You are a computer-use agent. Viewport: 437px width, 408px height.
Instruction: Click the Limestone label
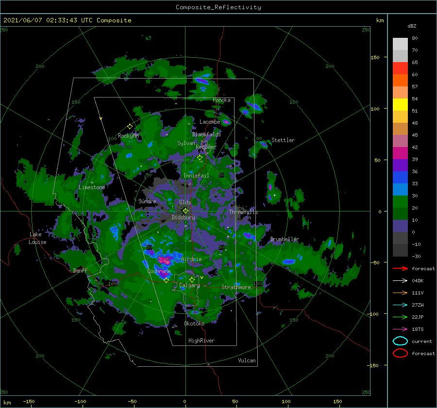[92, 187]
